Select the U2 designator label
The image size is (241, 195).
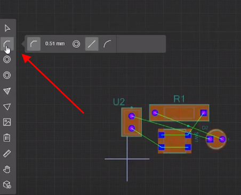[x=119, y=102]
